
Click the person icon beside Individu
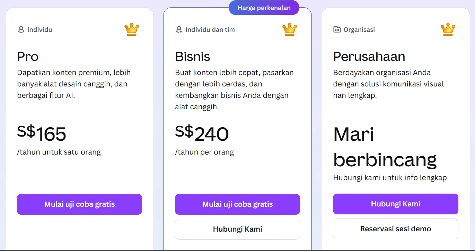click(x=21, y=30)
